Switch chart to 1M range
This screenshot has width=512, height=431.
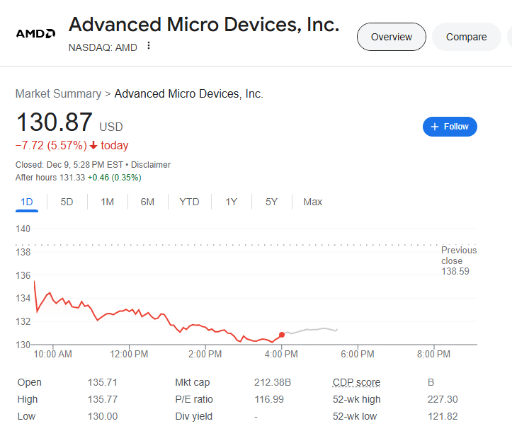click(x=107, y=202)
